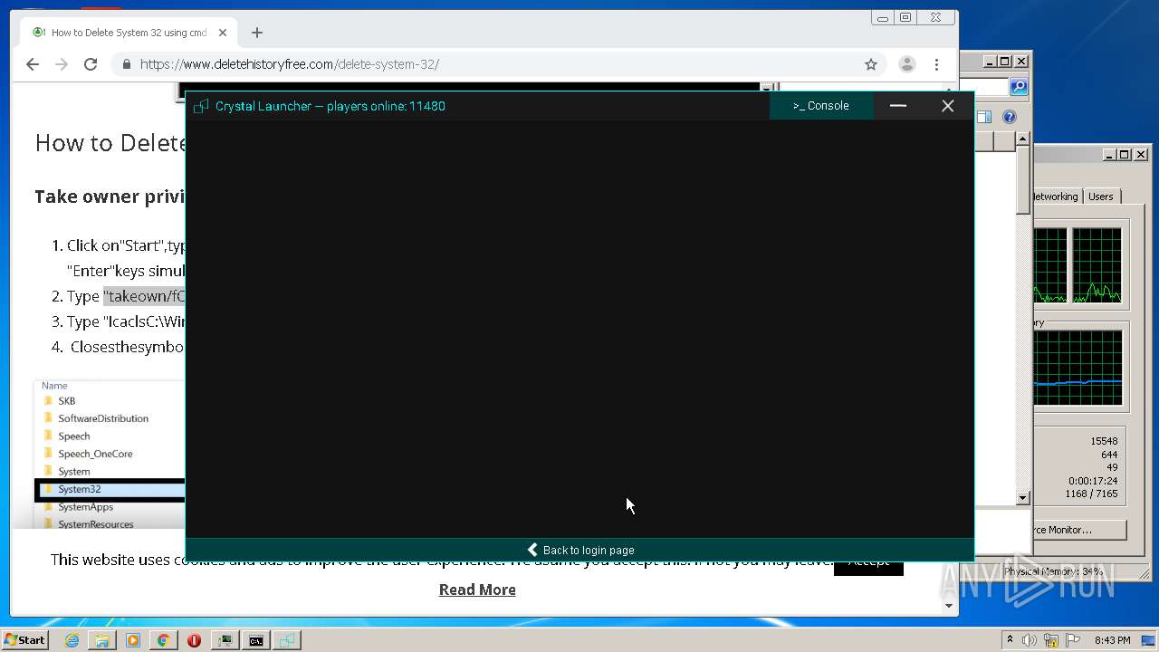The width and height of the screenshot is (1159, 652).
Task: Click the SoftwareDistribution folder row
Action: coord(103,418)
